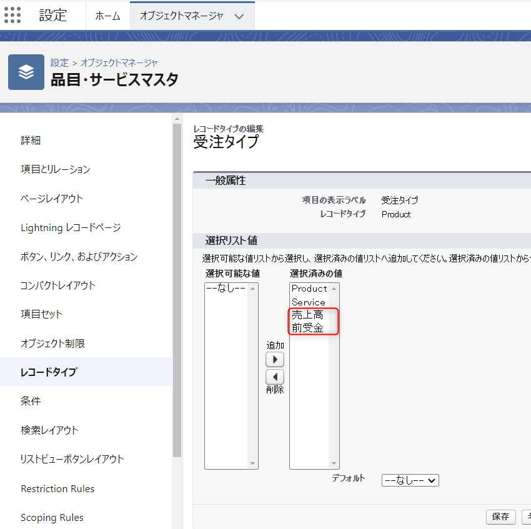This screenshot has height=529, width=531.
Task: Click the object layers icon beside the title
Action: pos(26,72)
